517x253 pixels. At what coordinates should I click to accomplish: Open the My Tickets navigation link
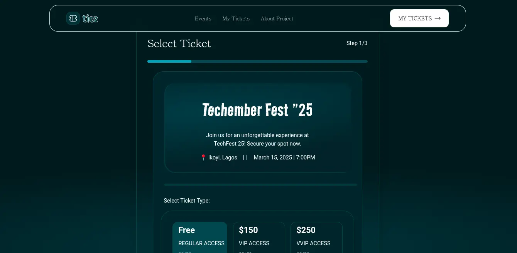236,18
